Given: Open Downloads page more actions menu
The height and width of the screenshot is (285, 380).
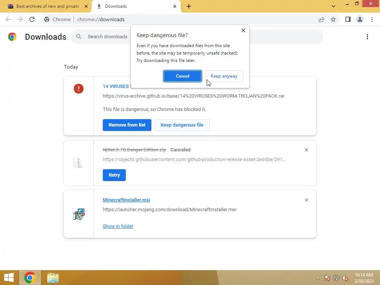Looking at the screenshot, I should point(367,37).
